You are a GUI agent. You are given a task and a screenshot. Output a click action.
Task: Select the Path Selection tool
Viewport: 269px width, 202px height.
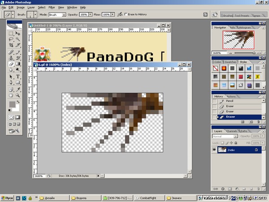click(x=11, y=77)
